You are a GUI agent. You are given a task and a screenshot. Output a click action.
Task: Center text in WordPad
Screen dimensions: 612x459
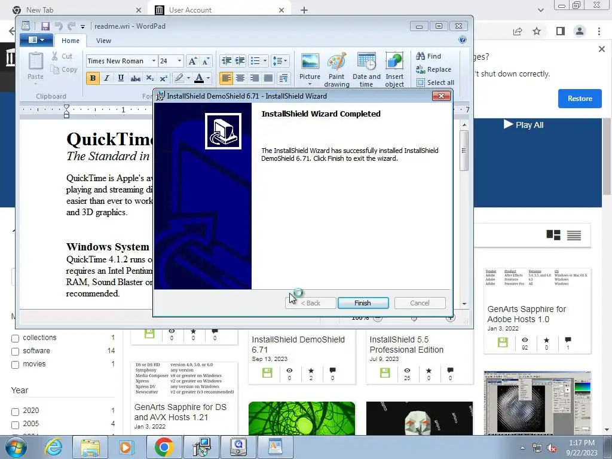pyautogui.click(x=240, y=78)
